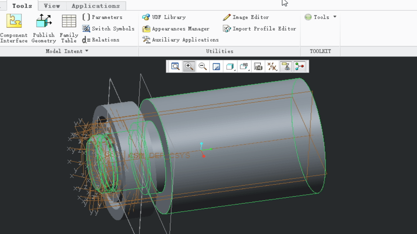
Task: Toggle Annotation Display on or off
Action: coord(286,67)
